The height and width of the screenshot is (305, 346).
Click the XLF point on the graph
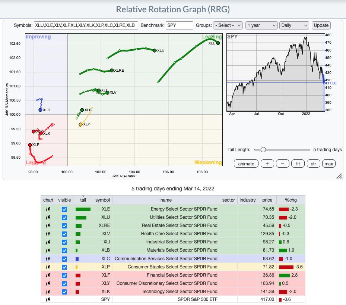tap(30, 145)
